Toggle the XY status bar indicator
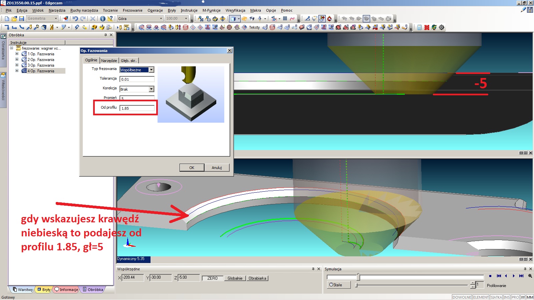This screenshot has width=534, height=300. [523, 297]
